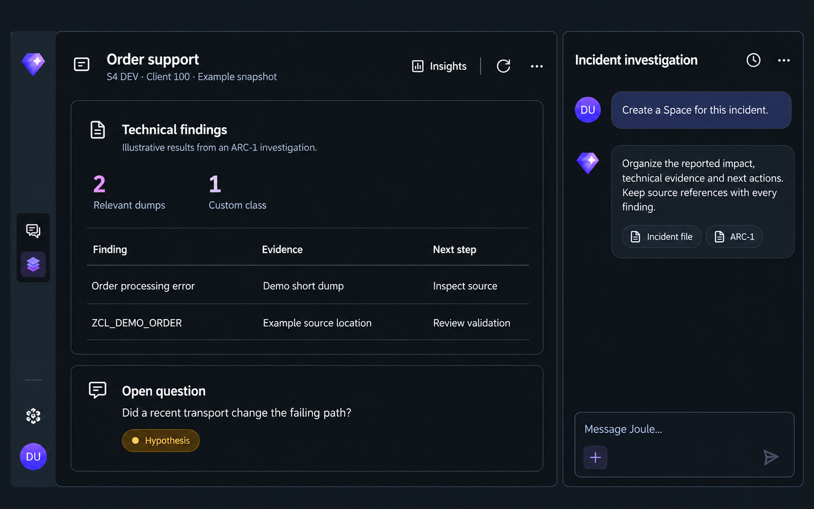Click the Technical findings document icon

(x=98, y=130)
